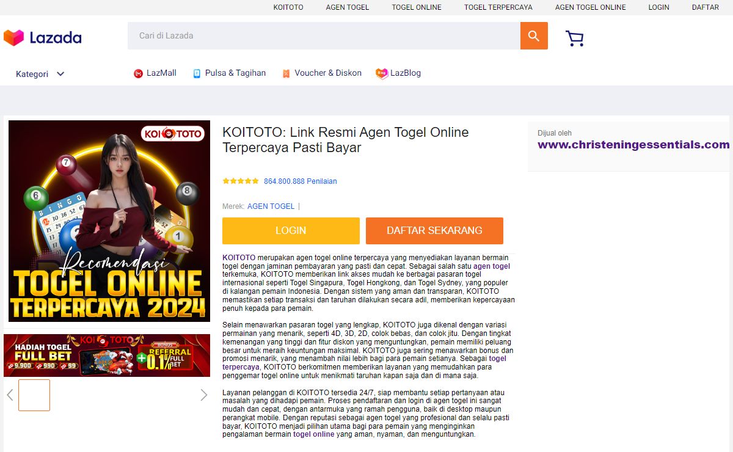The width and height of the screenshot is (733, 452).
Task: Click the main Togel Online 2024 product image
Action: point(109,221)
